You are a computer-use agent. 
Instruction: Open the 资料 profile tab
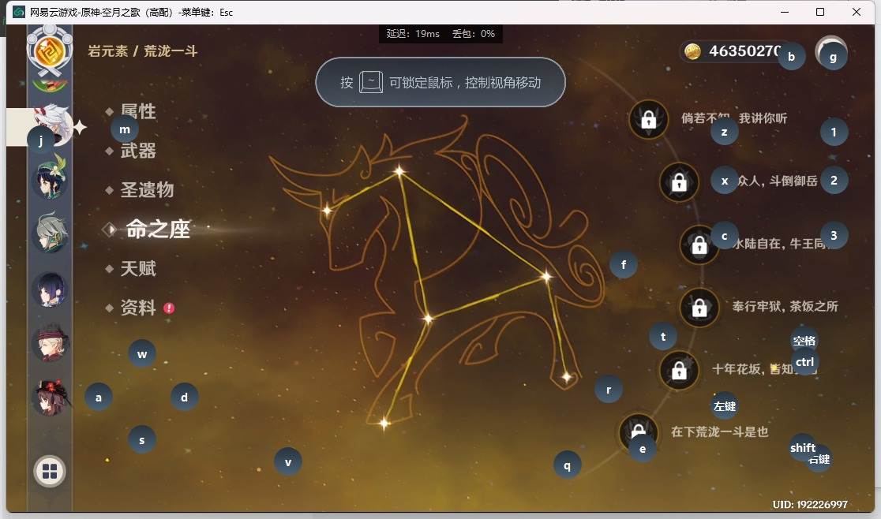[x=138, y=308]
